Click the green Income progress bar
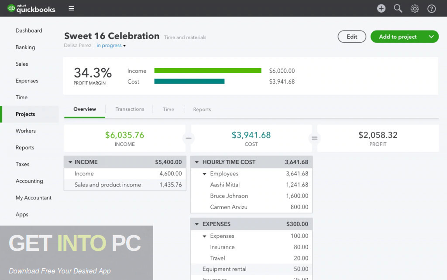Viewport: 447px width, 280px height. coord(208,70)
